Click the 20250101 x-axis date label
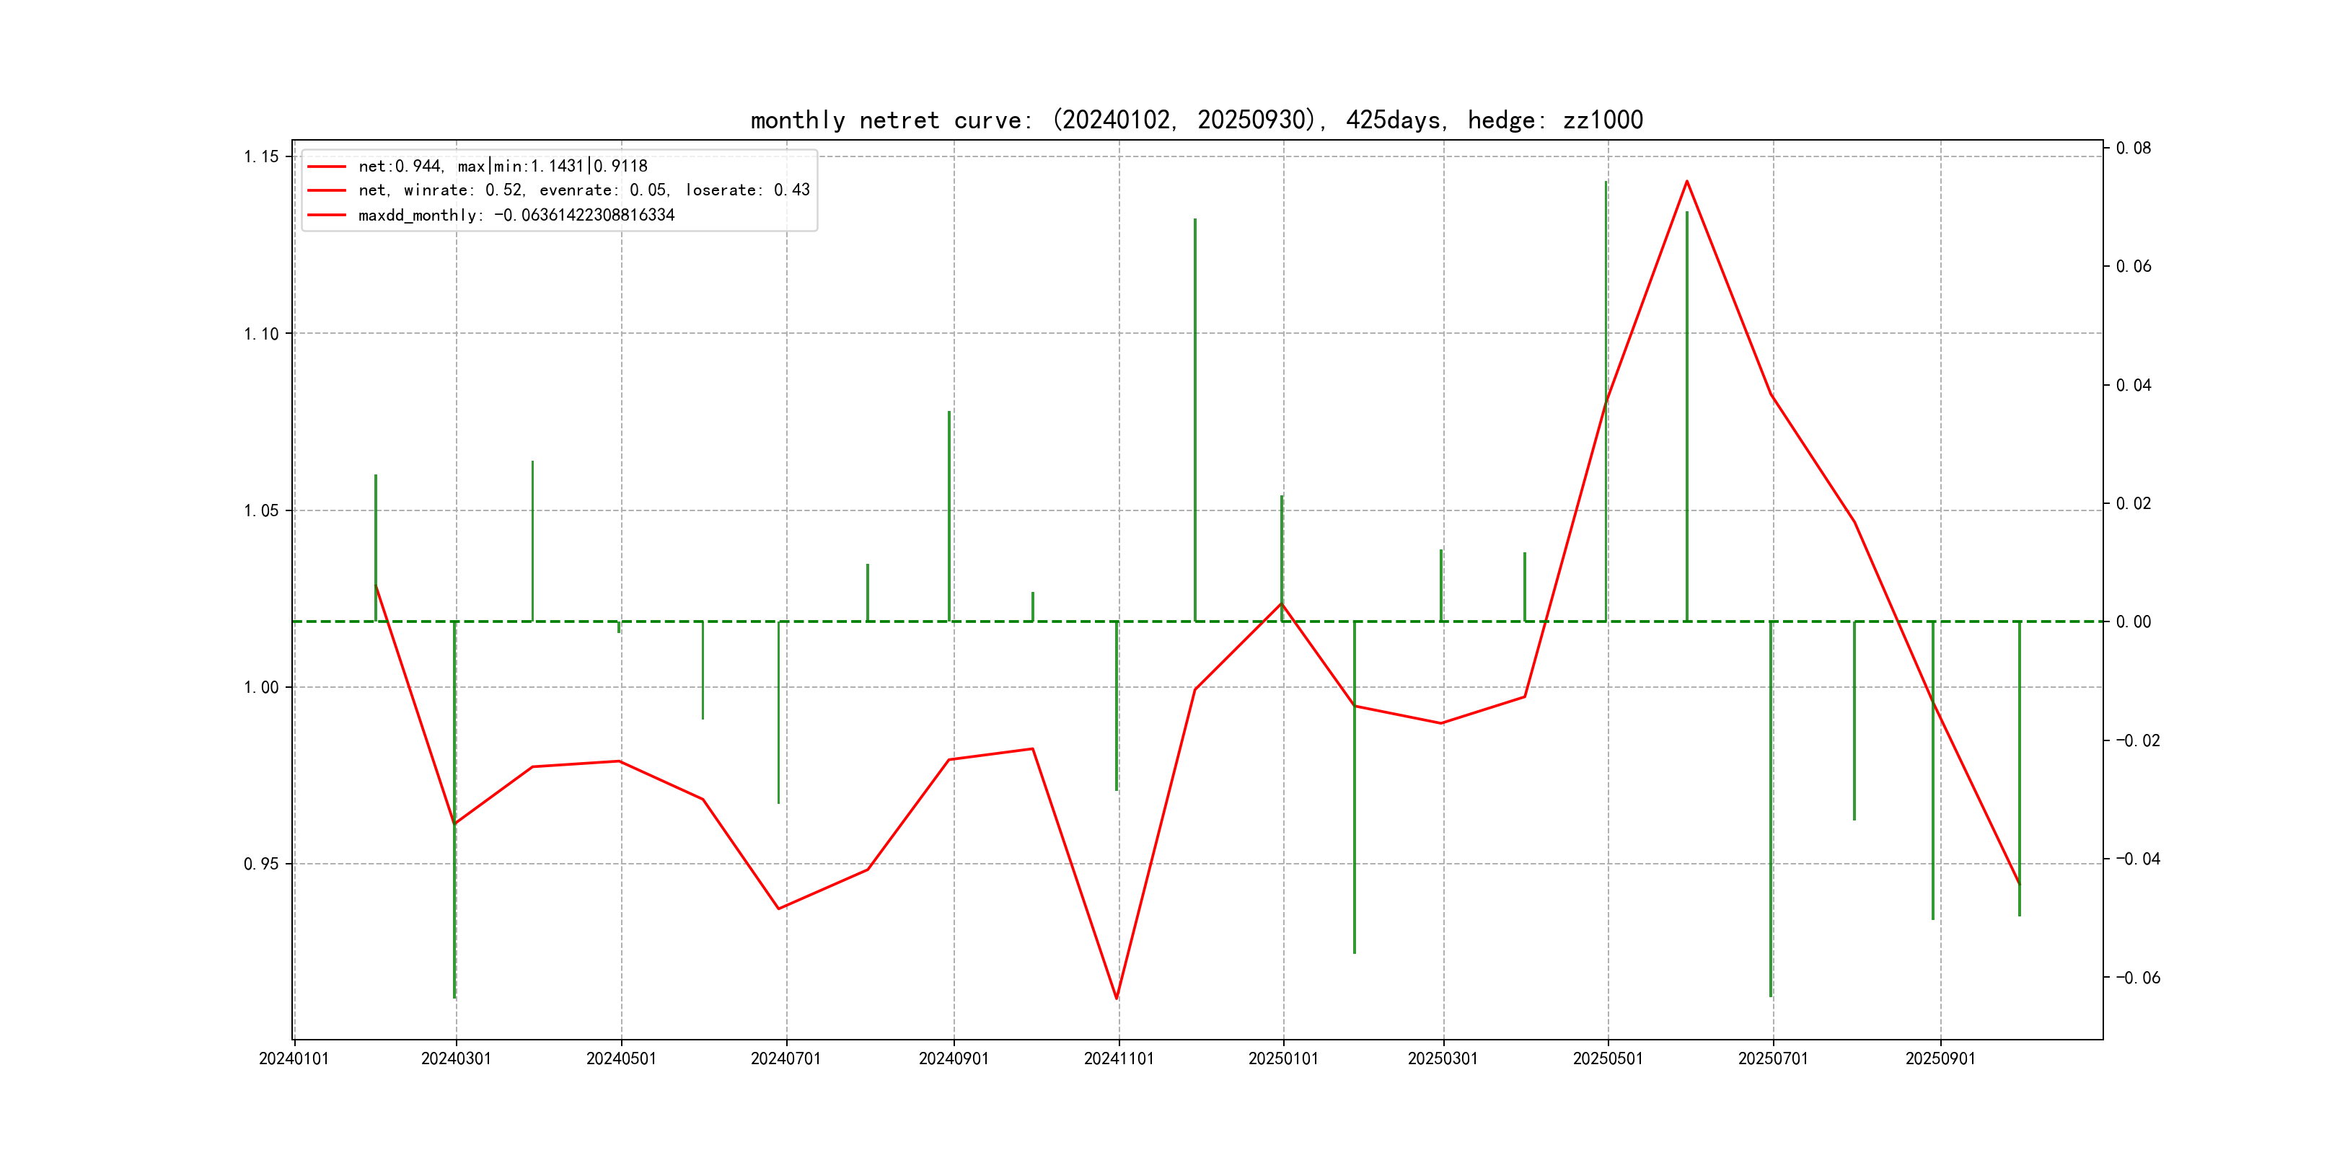Screen dimensions: 2337x1168 tap(1282, 1058)
